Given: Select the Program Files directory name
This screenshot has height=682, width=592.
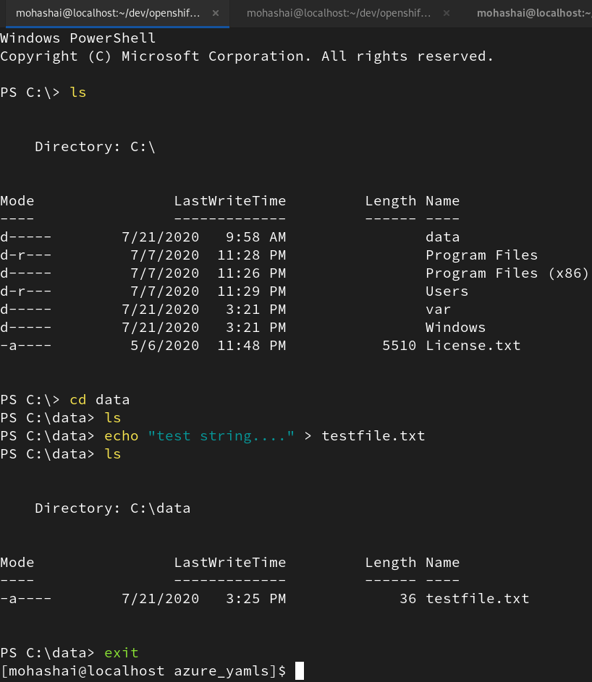Looking at the screenshot, I should [481, 255].
